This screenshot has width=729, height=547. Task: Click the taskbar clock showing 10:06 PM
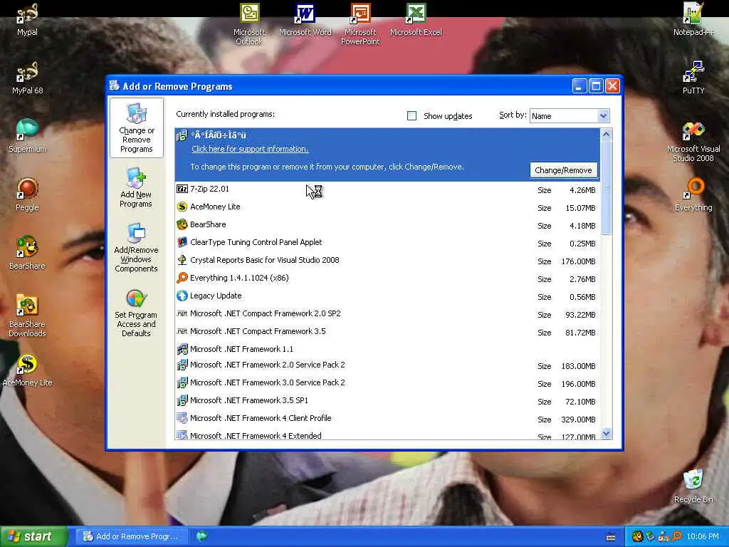coord(702,536)
